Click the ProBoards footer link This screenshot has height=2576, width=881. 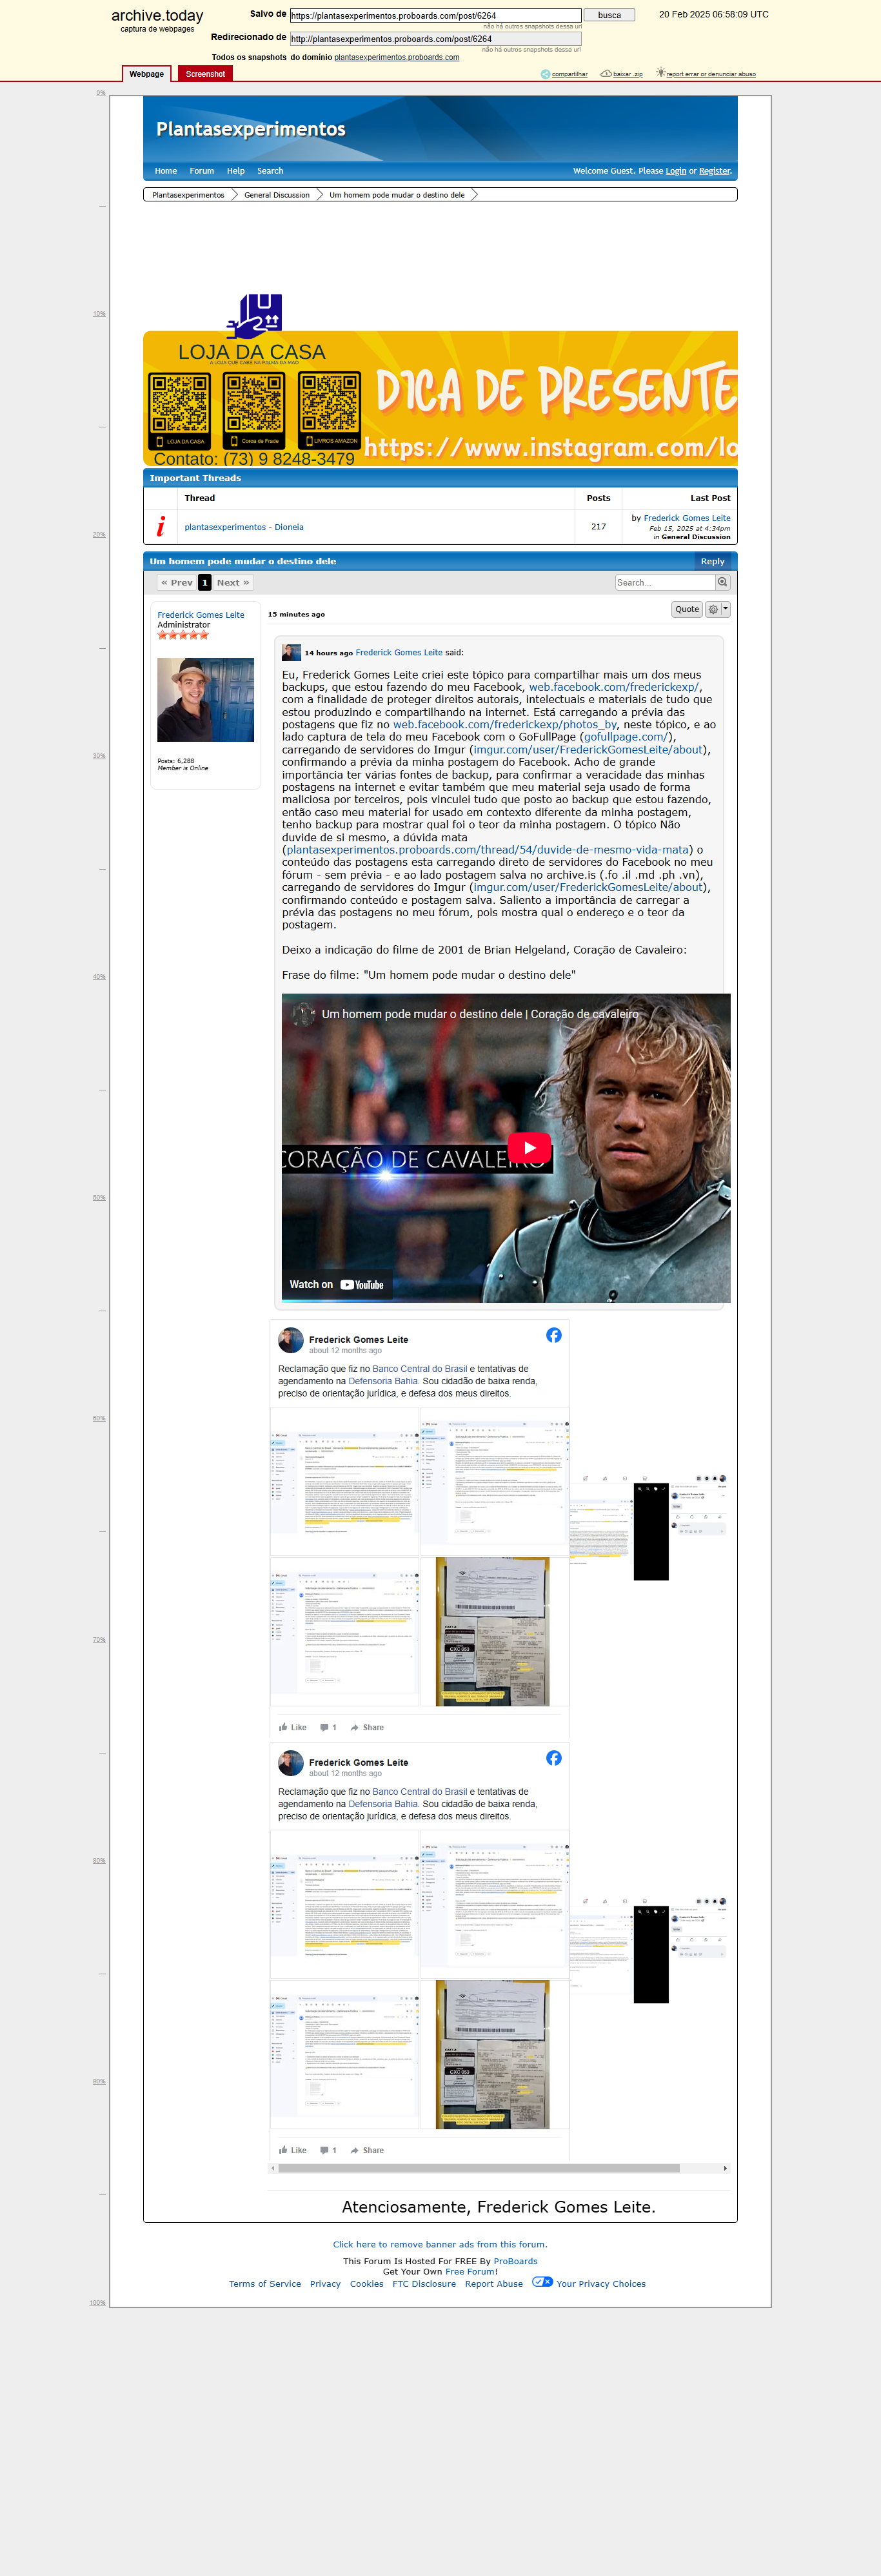click(515, 2261)
